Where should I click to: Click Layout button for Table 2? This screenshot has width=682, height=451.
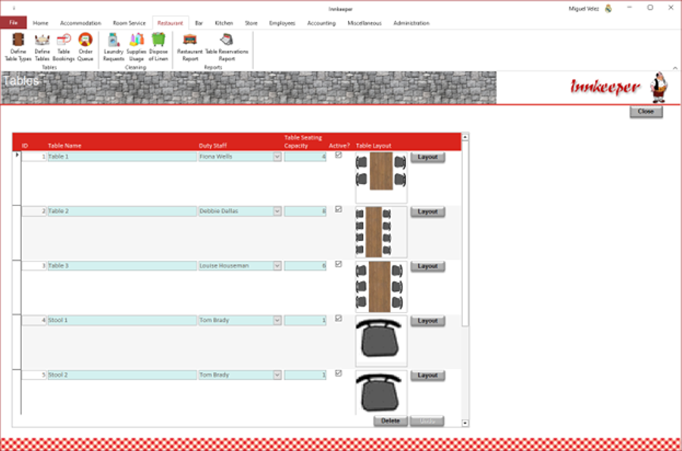(427, 211)
